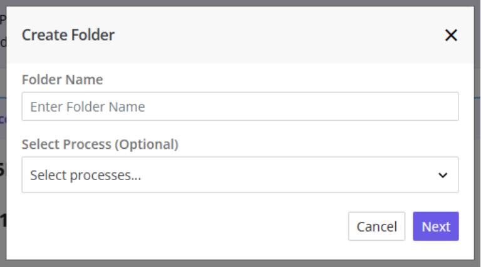This screenshot has height=267, width=481.
Task: Proceed to next step with Next
Action: pyautogui.click(x=436, y=226)
